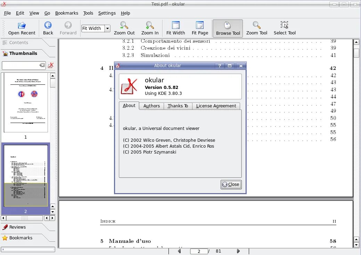Click the 'Using KDE 3.80.3' text
361x255 pixels.
(x=163, y=93)
